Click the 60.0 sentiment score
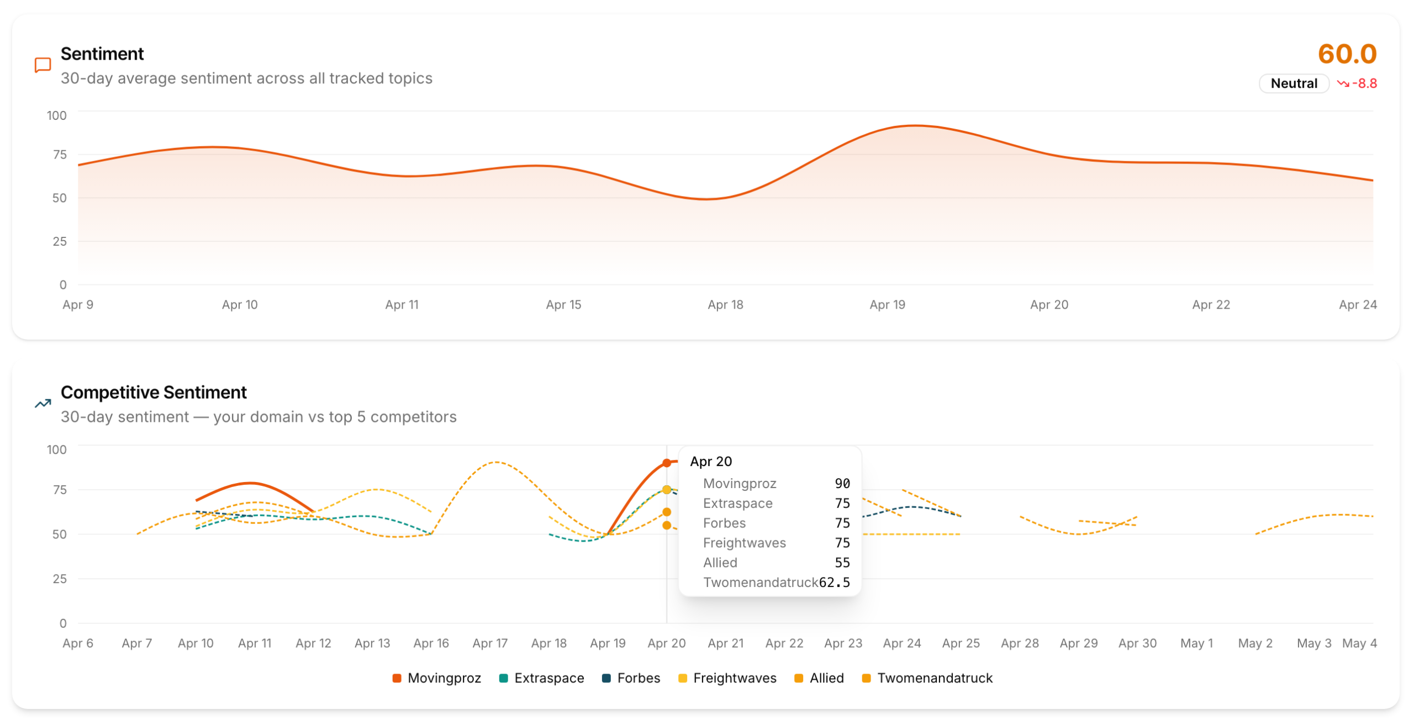 (x=1347, y=54)
